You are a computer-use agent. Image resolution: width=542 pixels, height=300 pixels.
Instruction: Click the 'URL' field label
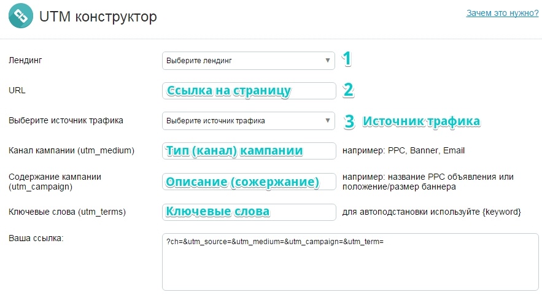(17, 90)
